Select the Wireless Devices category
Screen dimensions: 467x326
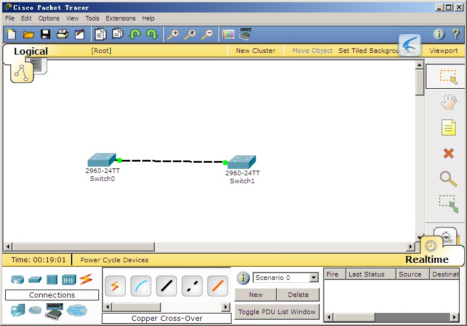click(x=69, y=280)
